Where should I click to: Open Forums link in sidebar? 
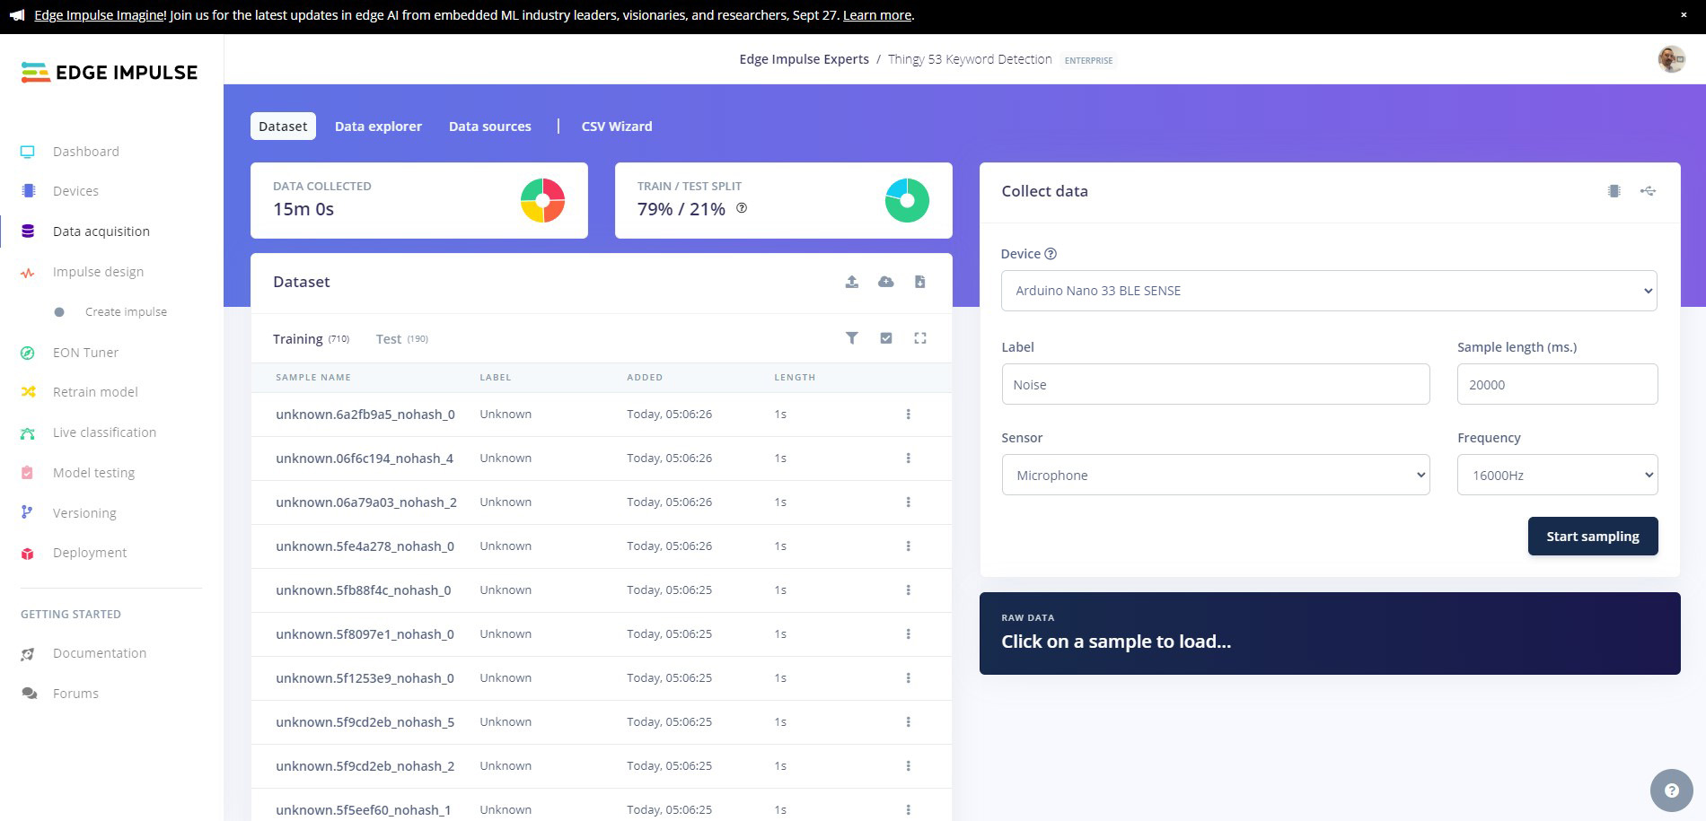pyautogui.click(x=75, y=694)
